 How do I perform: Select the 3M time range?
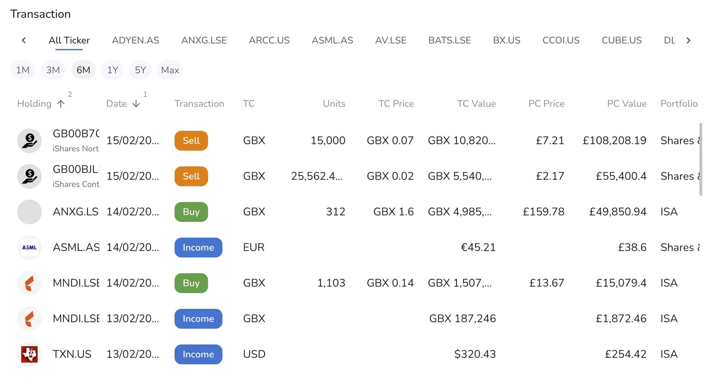[53, 70]
